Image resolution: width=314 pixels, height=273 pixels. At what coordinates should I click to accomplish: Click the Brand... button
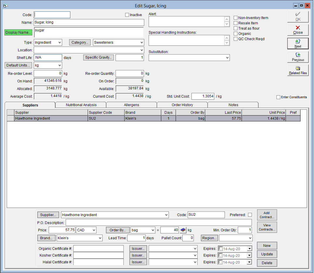coord(46,238)
